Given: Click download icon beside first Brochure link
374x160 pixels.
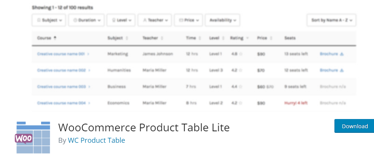Looking at the screenshot, I should tap(342, 54).
